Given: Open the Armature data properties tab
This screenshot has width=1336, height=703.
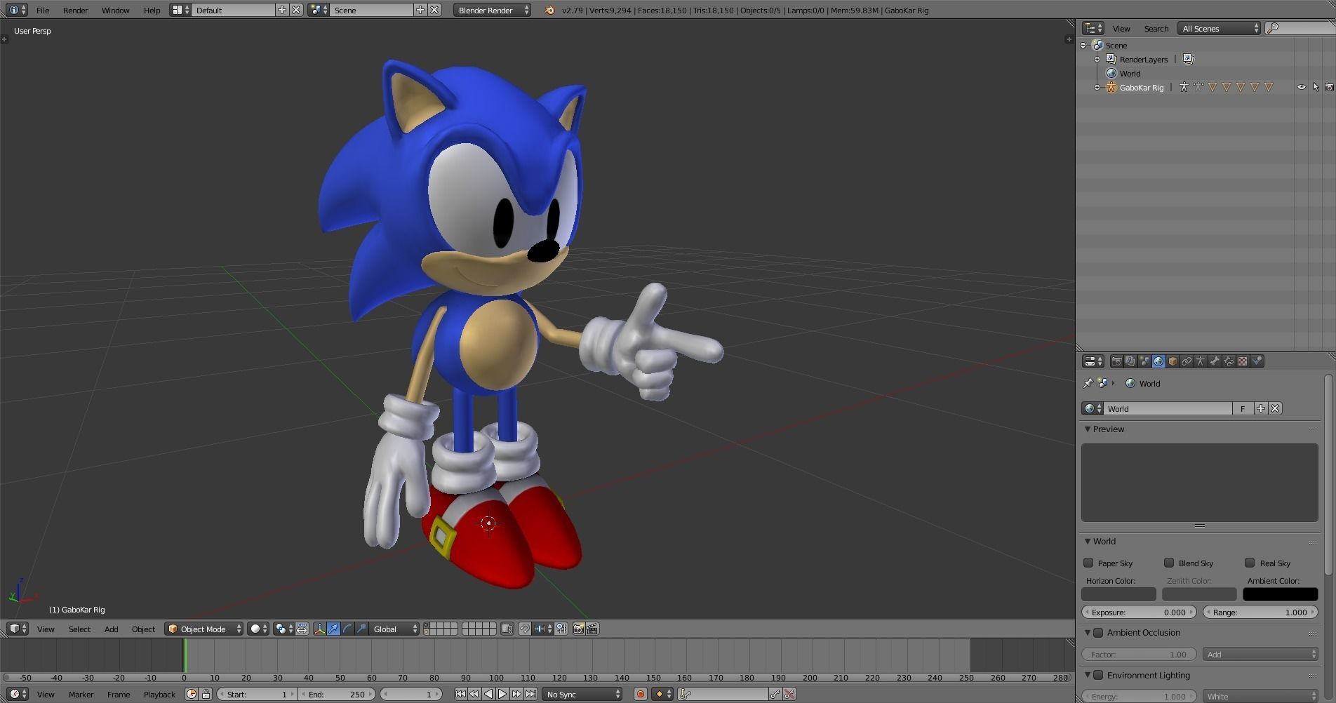Looking at the screenshot, I should coord(1201,361).
